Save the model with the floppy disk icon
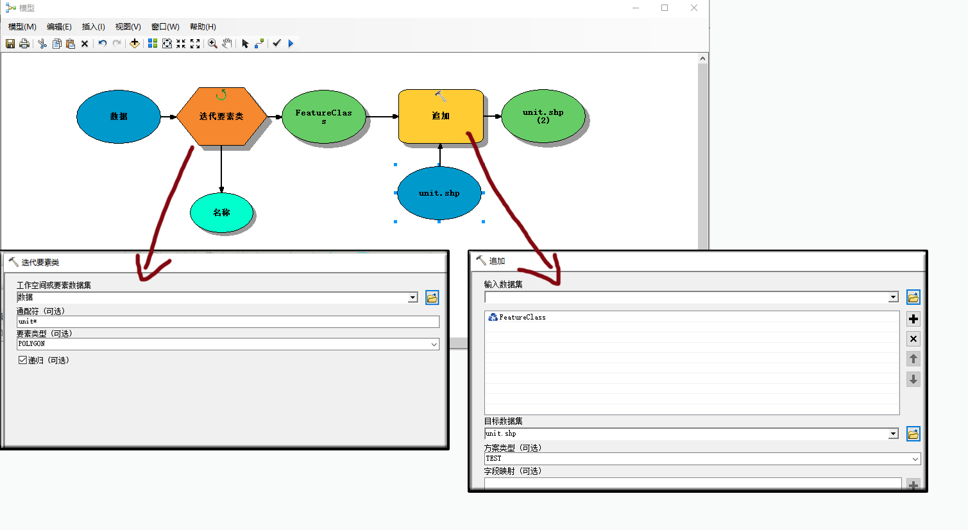Image resolution: width=968 pixels, height=530 pixels. coord(10,44)
